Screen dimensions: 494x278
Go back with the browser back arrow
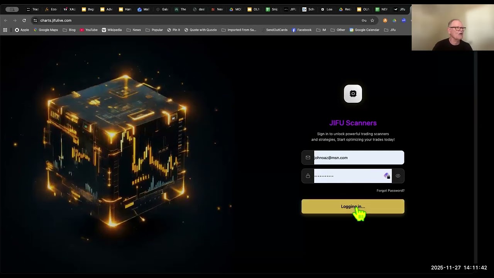[x=6, y=20]
